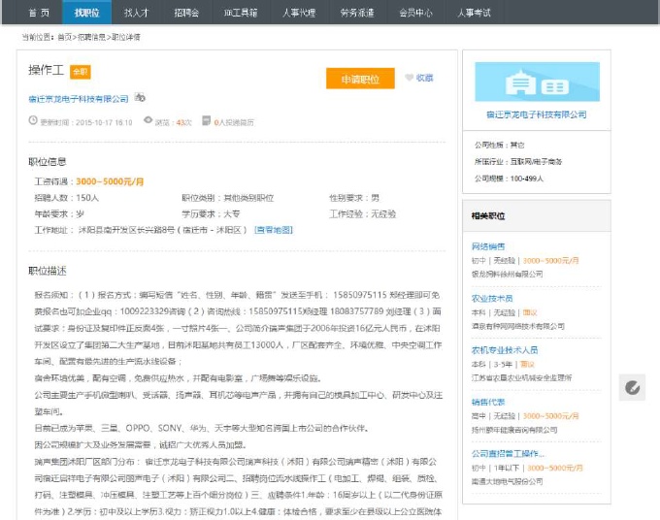Click the orange 全职 job type badge
This screenshot has height=520, width=660.
pyautogui.click(x=80, y=72)
